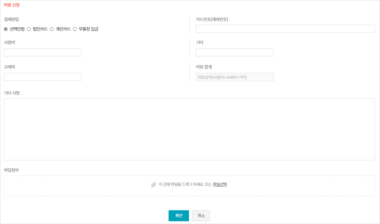This screenshot has height=224, width=380.
Task: Click the paperclip attachment icon
Action: click(154, 184)
